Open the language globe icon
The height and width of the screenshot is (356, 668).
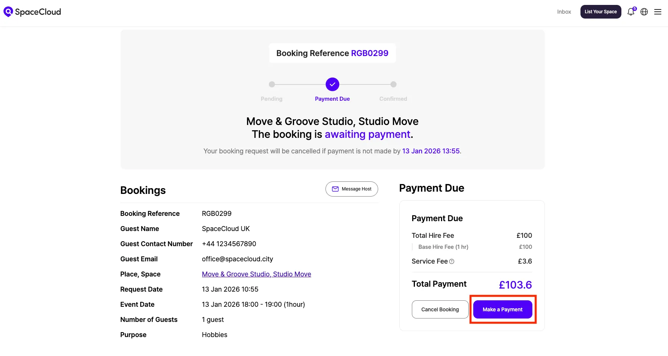coord(644,12)
